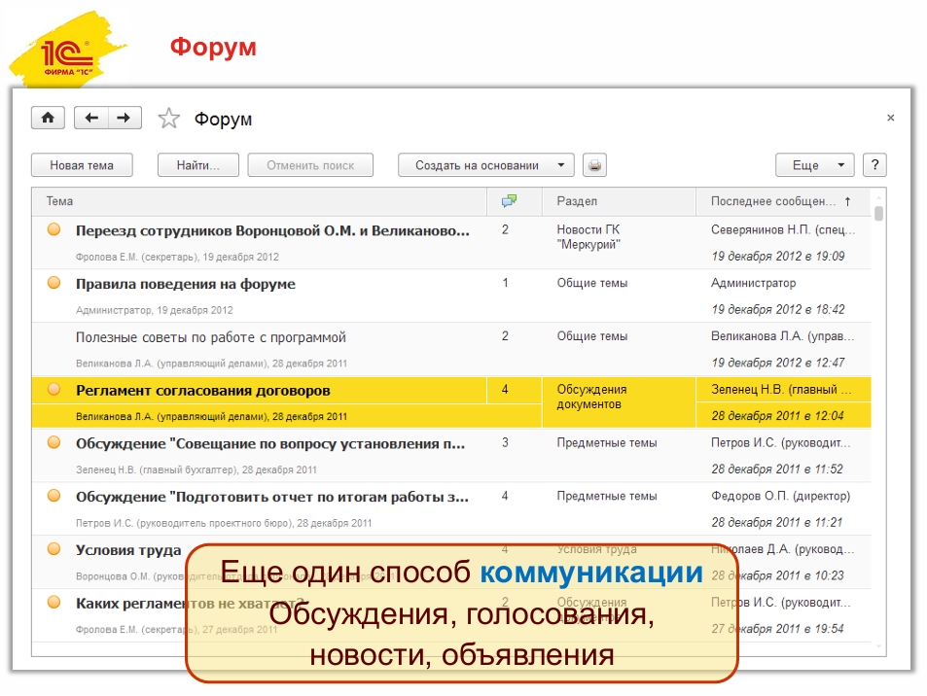Sort by the replies count icon column
The width and height of the screenshot is (927, 696).
click(x=509, y=201)
